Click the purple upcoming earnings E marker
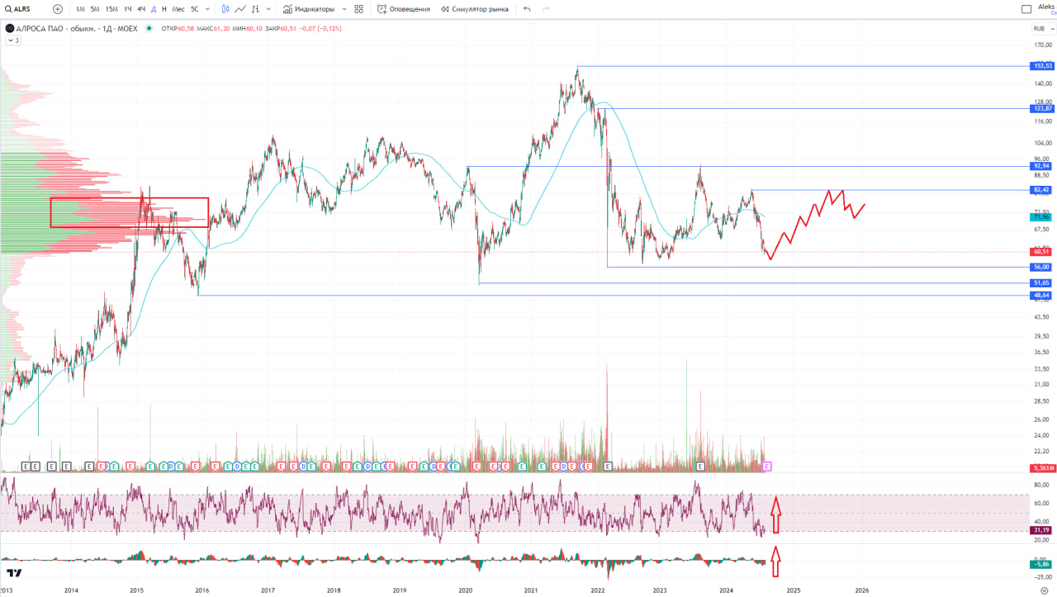The image size is (1057, 597). click(767, 467)
